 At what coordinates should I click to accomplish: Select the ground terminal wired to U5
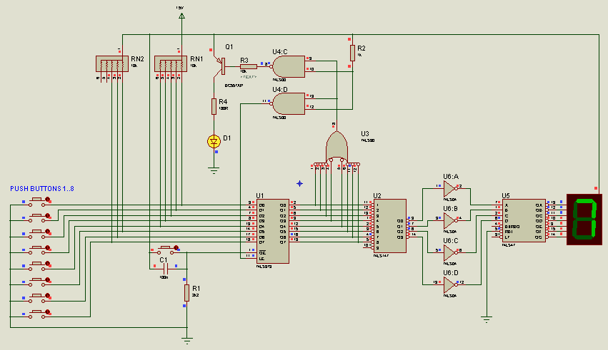[x=487, y=319]
